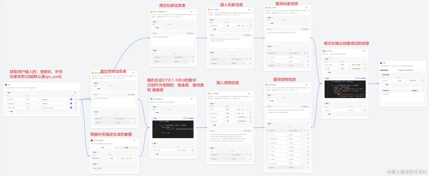This screenshot has height=176, width=429.
Task: Remove player_name row in 开始 node
Action: pos(76,108)
